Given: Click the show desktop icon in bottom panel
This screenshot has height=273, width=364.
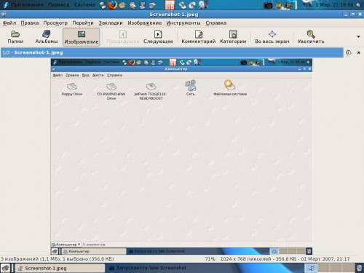Looking at the screenshot, I should click(x=5, y=268).
